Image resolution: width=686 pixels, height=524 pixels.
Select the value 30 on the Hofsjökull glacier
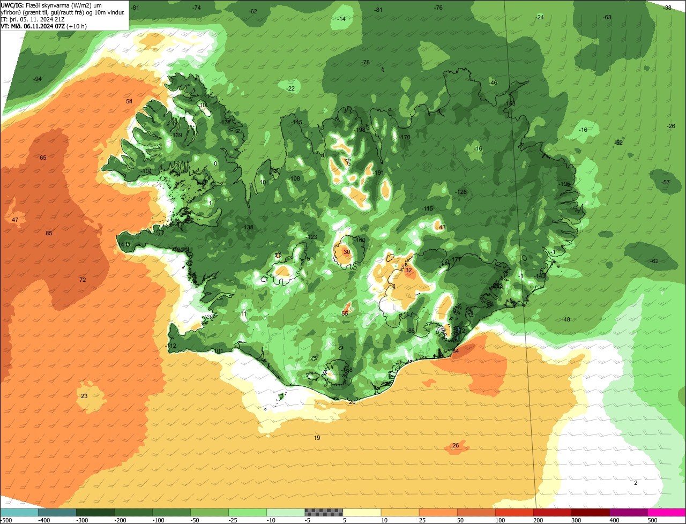[x=347, y=252]
